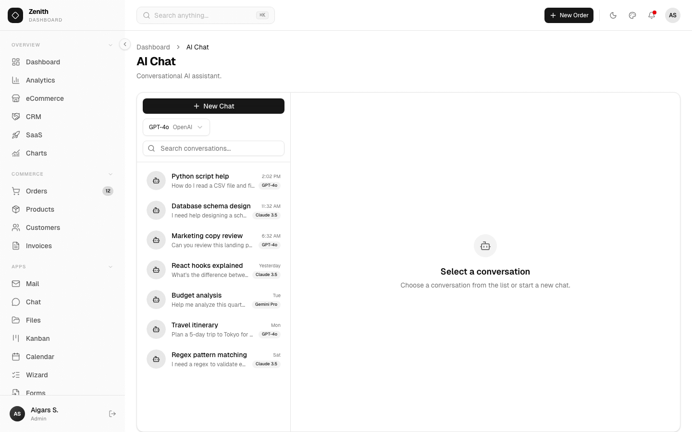Toggle dark mode with the moon icon
The width and height of the screenshot is (692, 432).
point(613,15)
